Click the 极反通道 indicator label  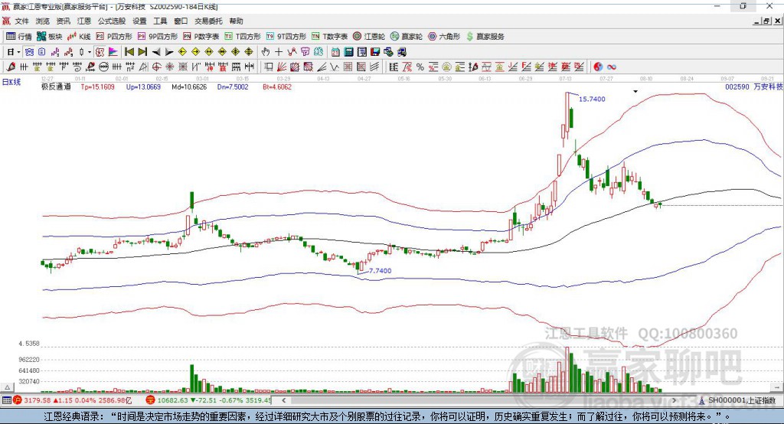[x=56, y=87]
